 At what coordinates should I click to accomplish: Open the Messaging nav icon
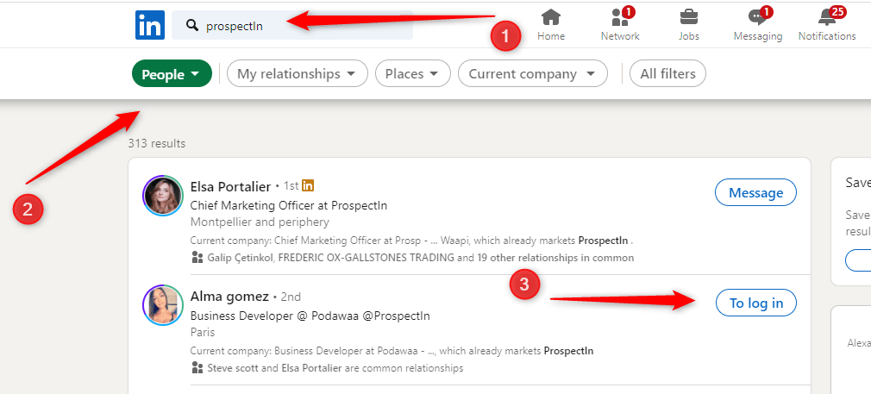pos(758,17)
